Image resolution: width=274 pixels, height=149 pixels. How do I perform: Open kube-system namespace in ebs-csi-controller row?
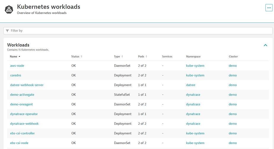coord(195,133)
